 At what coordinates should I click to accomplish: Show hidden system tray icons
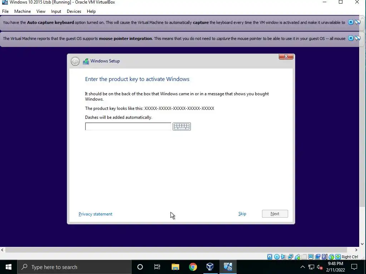[x=302, y=267]
